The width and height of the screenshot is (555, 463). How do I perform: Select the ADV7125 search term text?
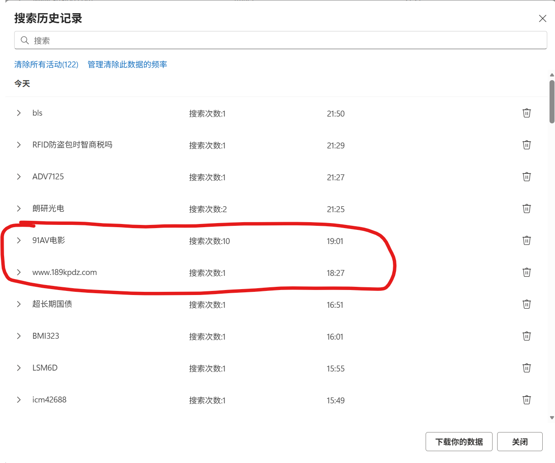tap(48, 177)
